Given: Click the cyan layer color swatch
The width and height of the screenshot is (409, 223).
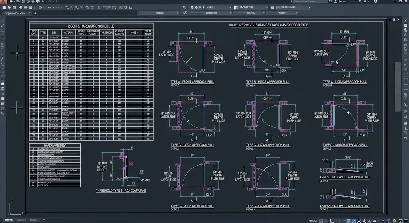Looking at the screenshot, I should (x=200, y=7).
